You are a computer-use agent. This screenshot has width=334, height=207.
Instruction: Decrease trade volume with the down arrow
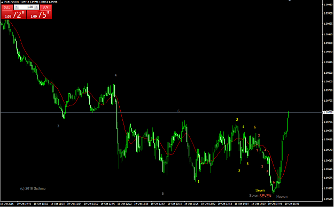click(x=16, y=7)
